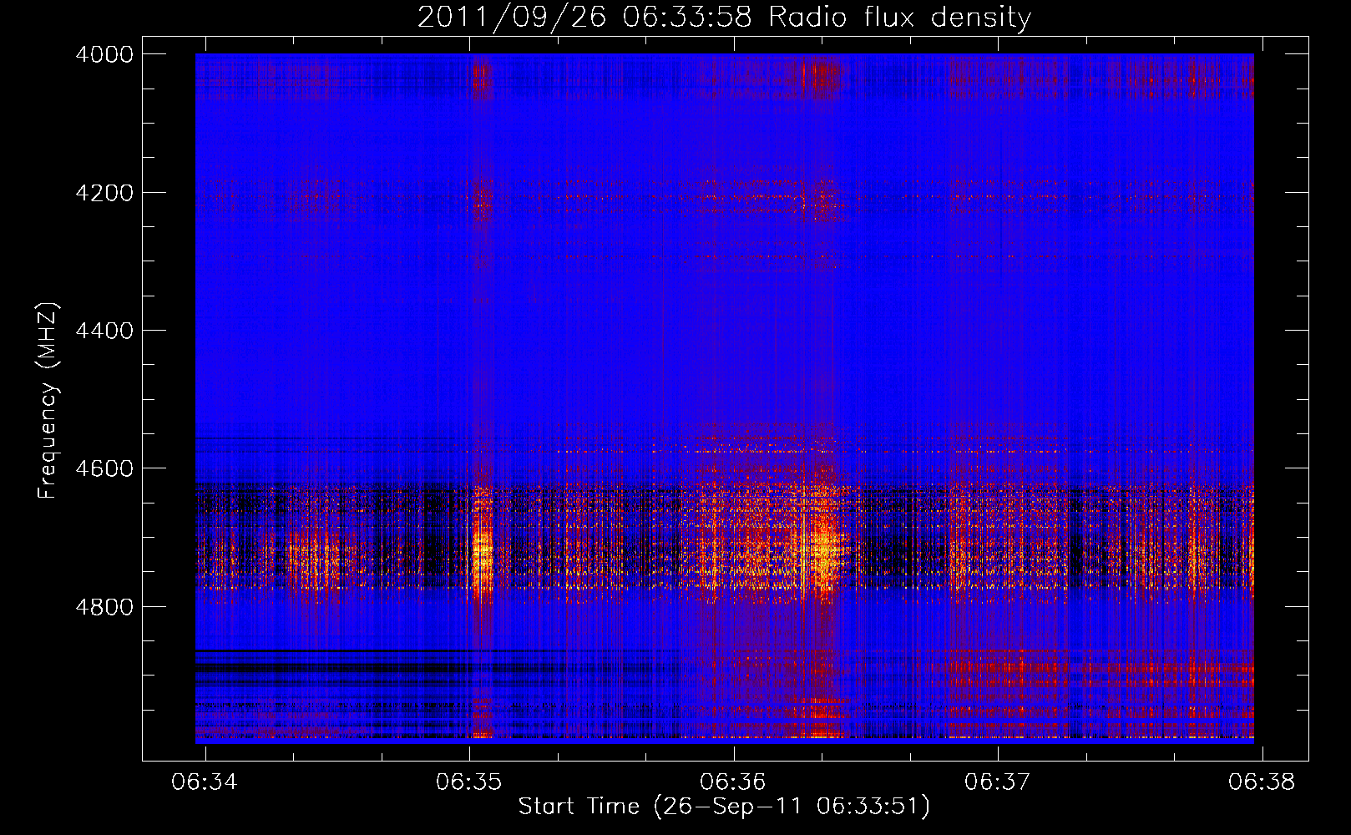Click the 06:35 time tick label

469,782
